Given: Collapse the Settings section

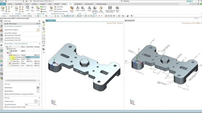Looking at the screenshot, I should [x=39, y=98].
